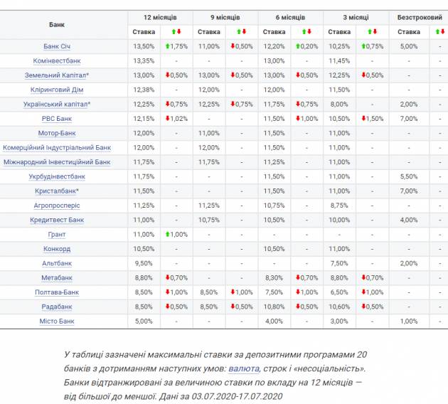448x404 pixels.
Task: Select Місто Банк 3-month rate 3,00%
Action: click(339, 321)
